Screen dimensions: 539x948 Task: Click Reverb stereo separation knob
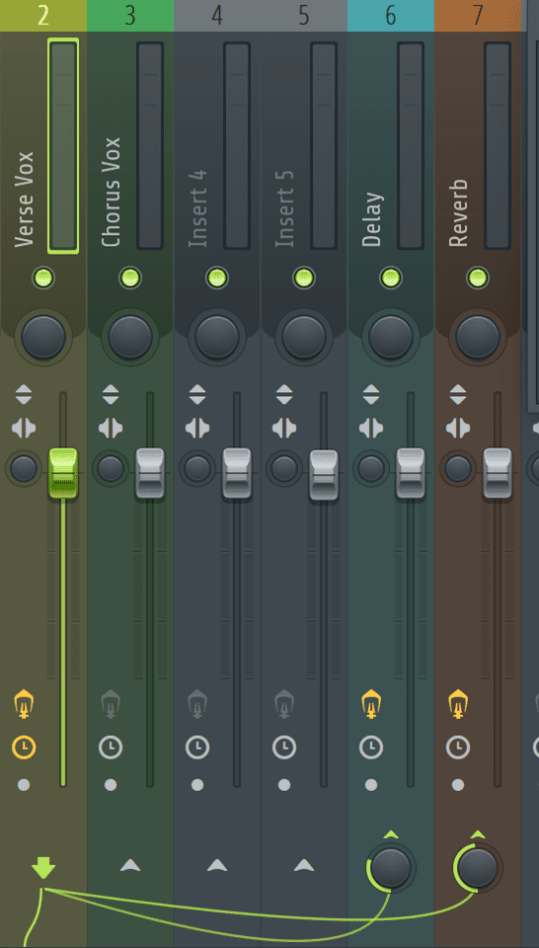point(459,468)
